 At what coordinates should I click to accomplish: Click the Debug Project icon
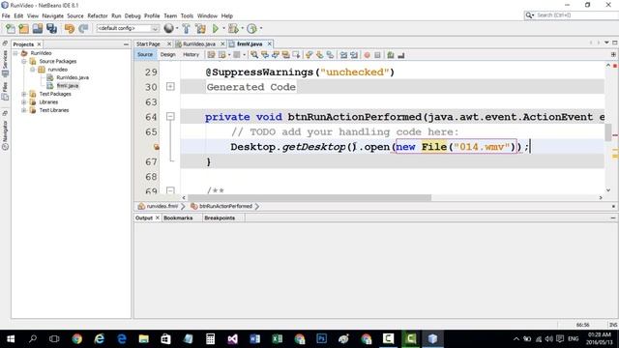(x=233, y=28)
